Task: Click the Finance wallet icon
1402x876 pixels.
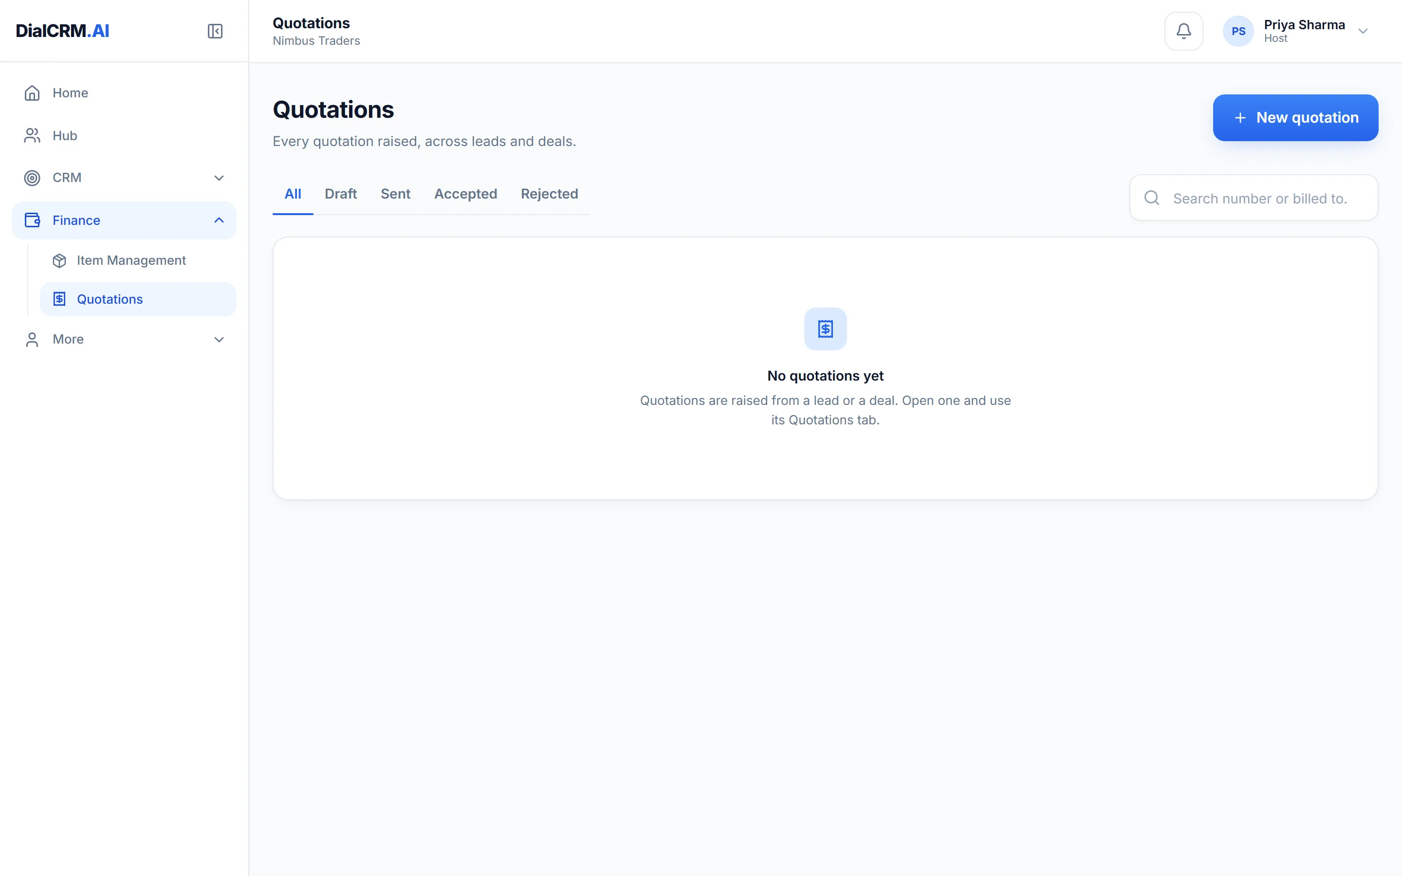Action: click(x=32, y=220)
